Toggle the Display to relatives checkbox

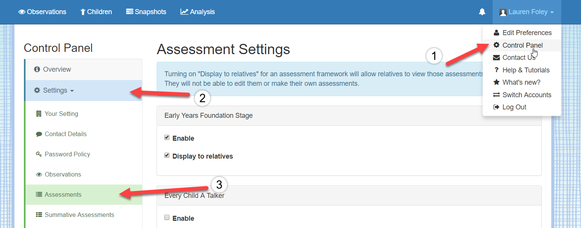coord(167,156)
